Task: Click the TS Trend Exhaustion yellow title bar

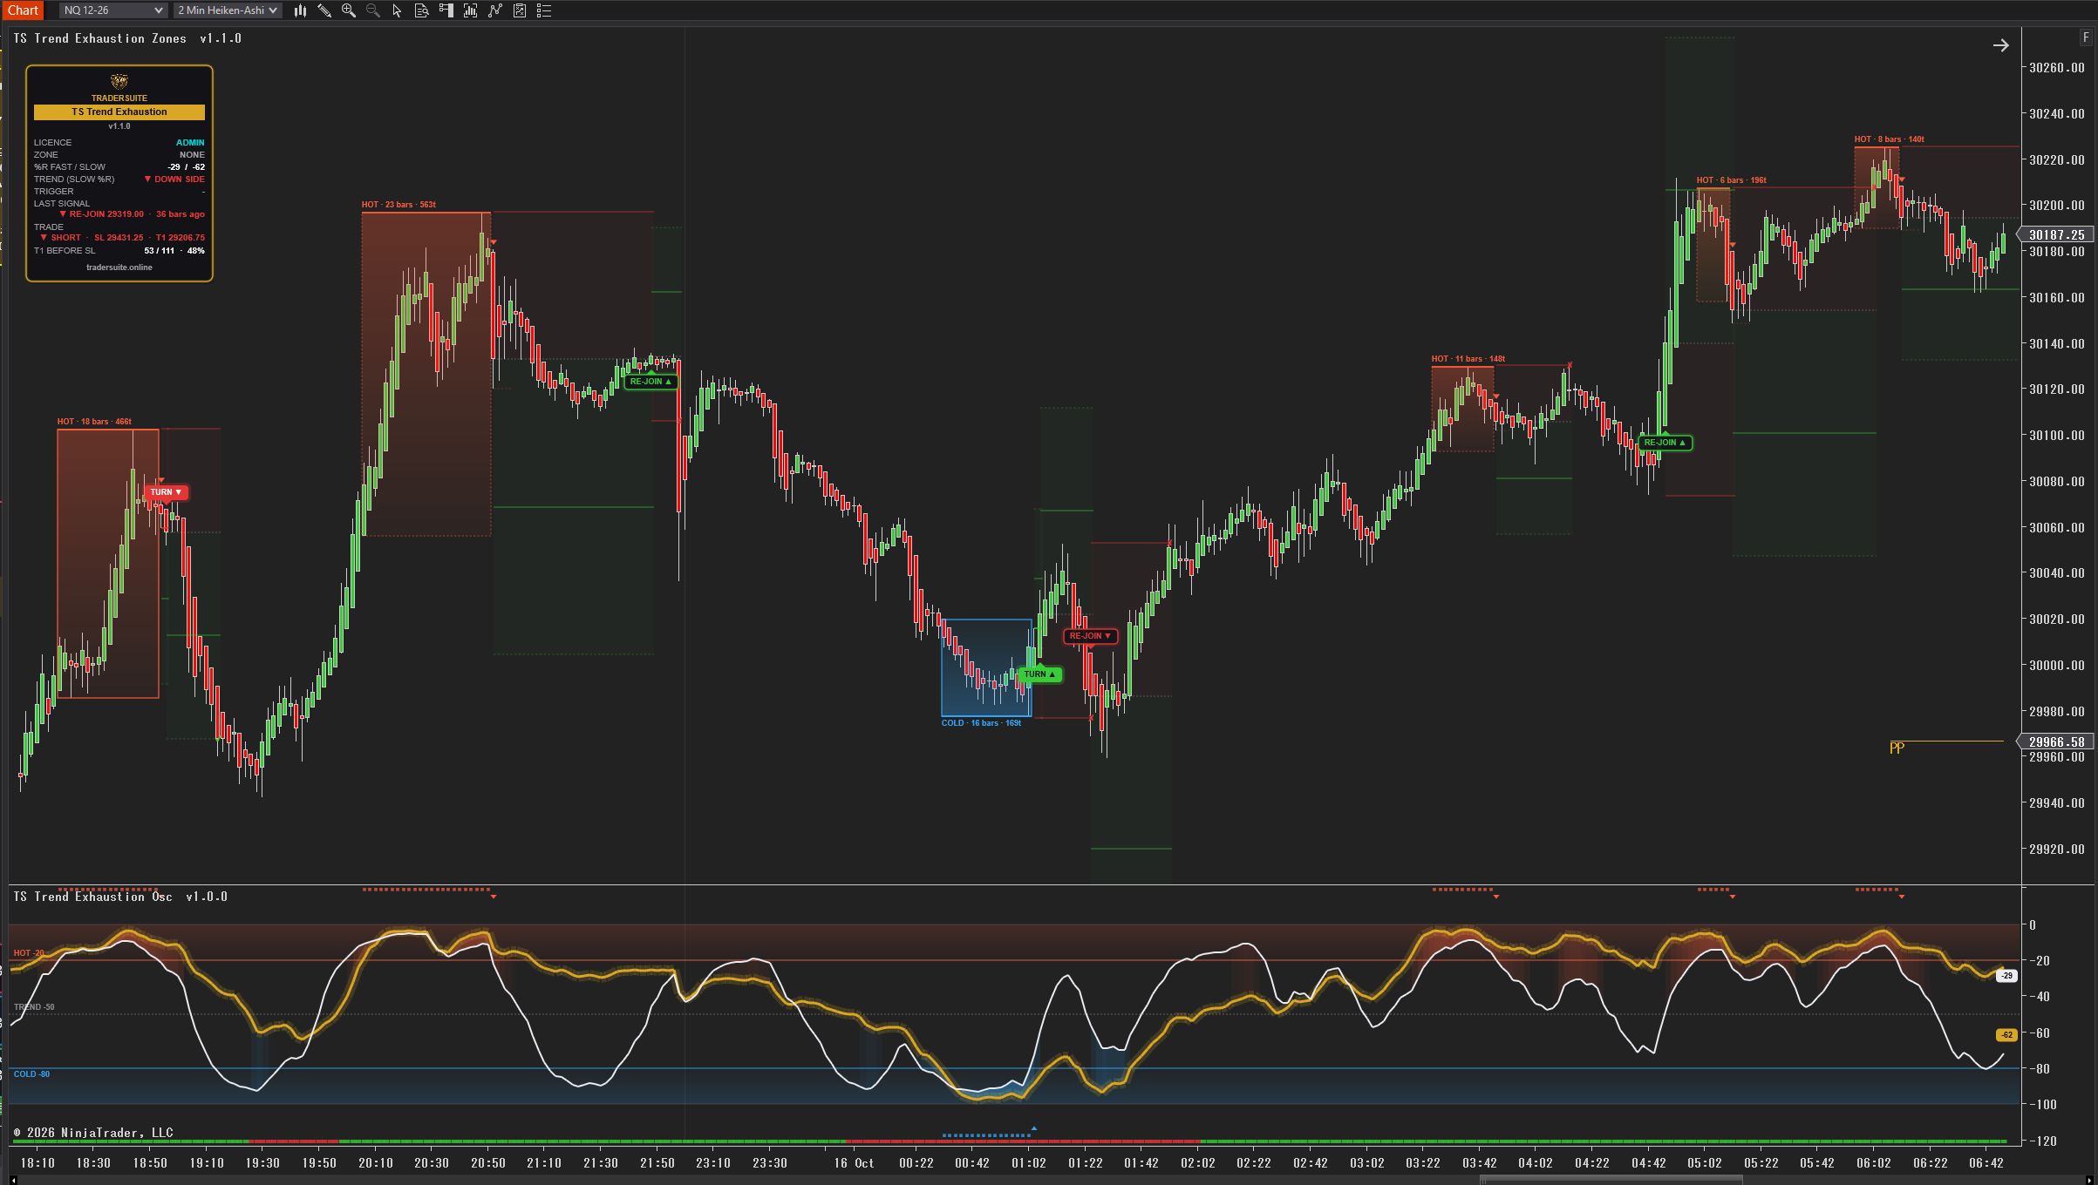Action: pyautogui.click(x=119, y=112)
